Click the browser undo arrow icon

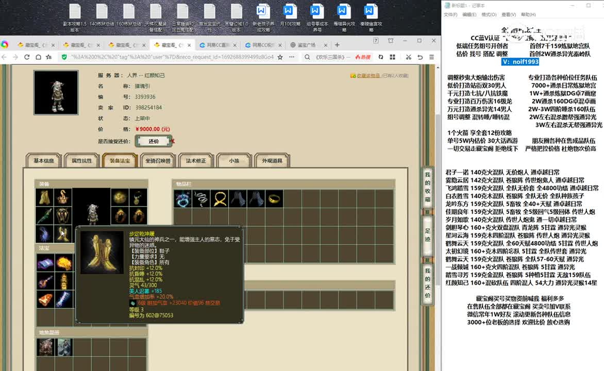pos(420,57)
